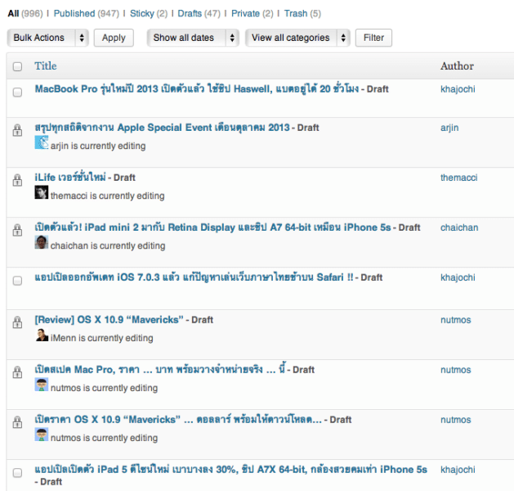Check the iPad 5 draft checkbox
514x491 pixels.
click(x=17, y=473)
